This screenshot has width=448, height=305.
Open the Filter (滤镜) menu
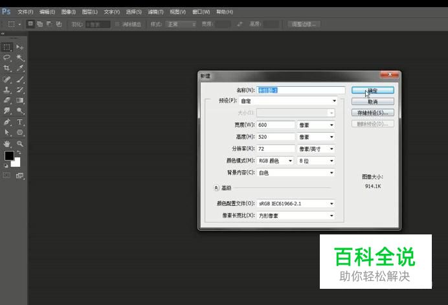pyautogui.click(x=156, y=12)
